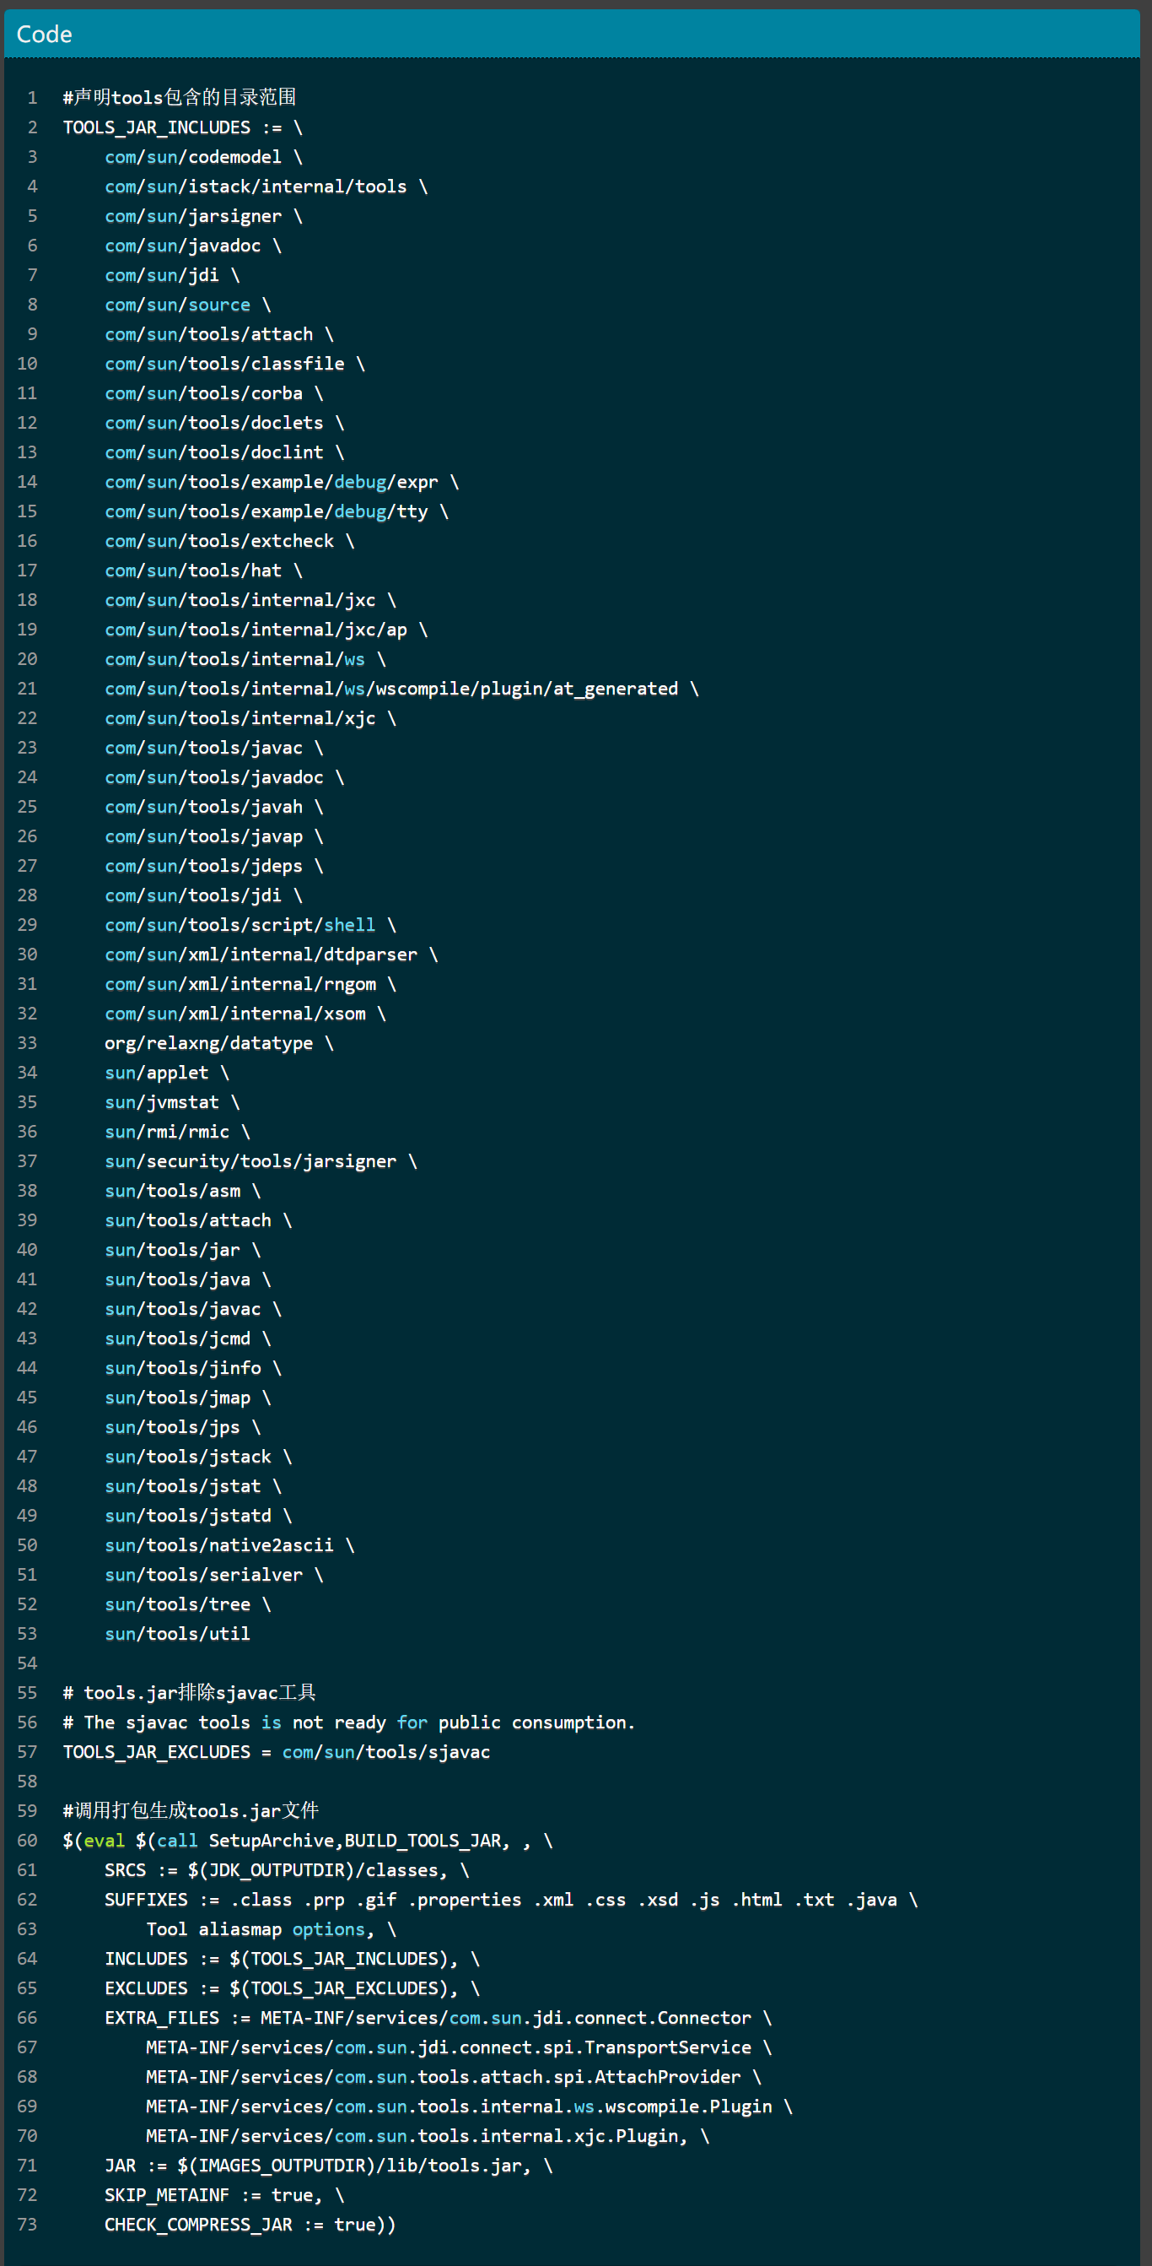Screen dimensions: 1152x2266
Task: Click the com/sun/tools/attach line
Action: click(219, 334)
